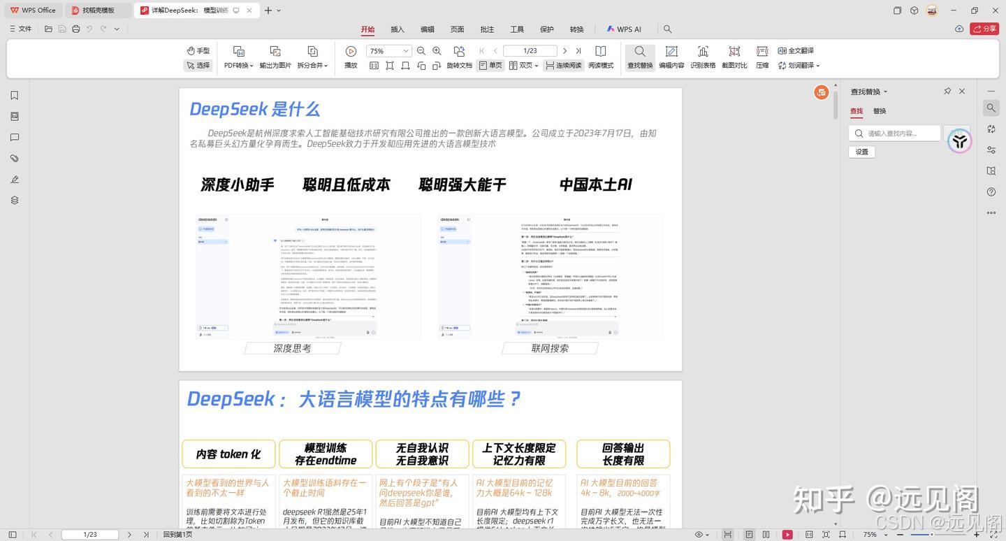The height and width of the screenshot is (541, 1006).
Task: Open the 文件 file menu
Action: coord(20,29)
